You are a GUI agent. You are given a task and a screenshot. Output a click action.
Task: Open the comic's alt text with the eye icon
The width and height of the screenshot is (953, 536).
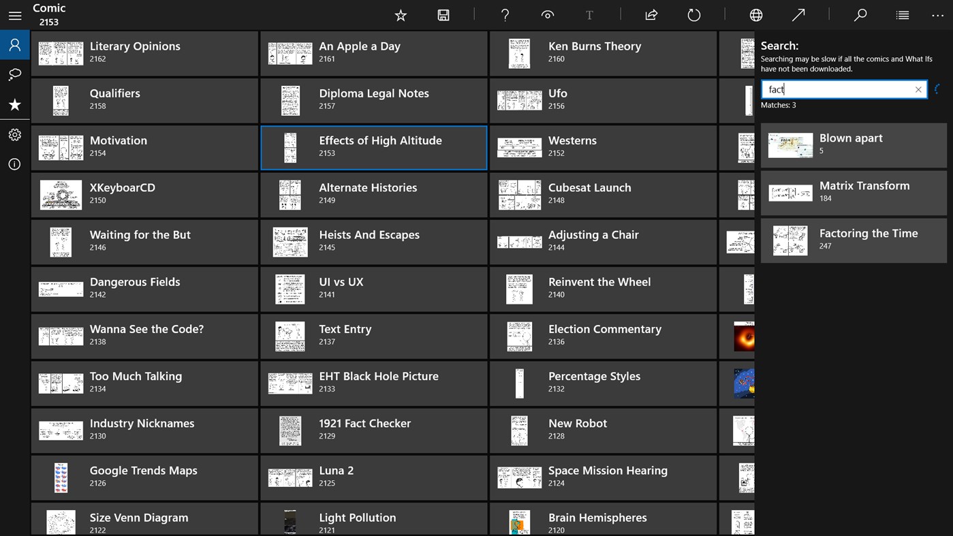tap(547, 14)
